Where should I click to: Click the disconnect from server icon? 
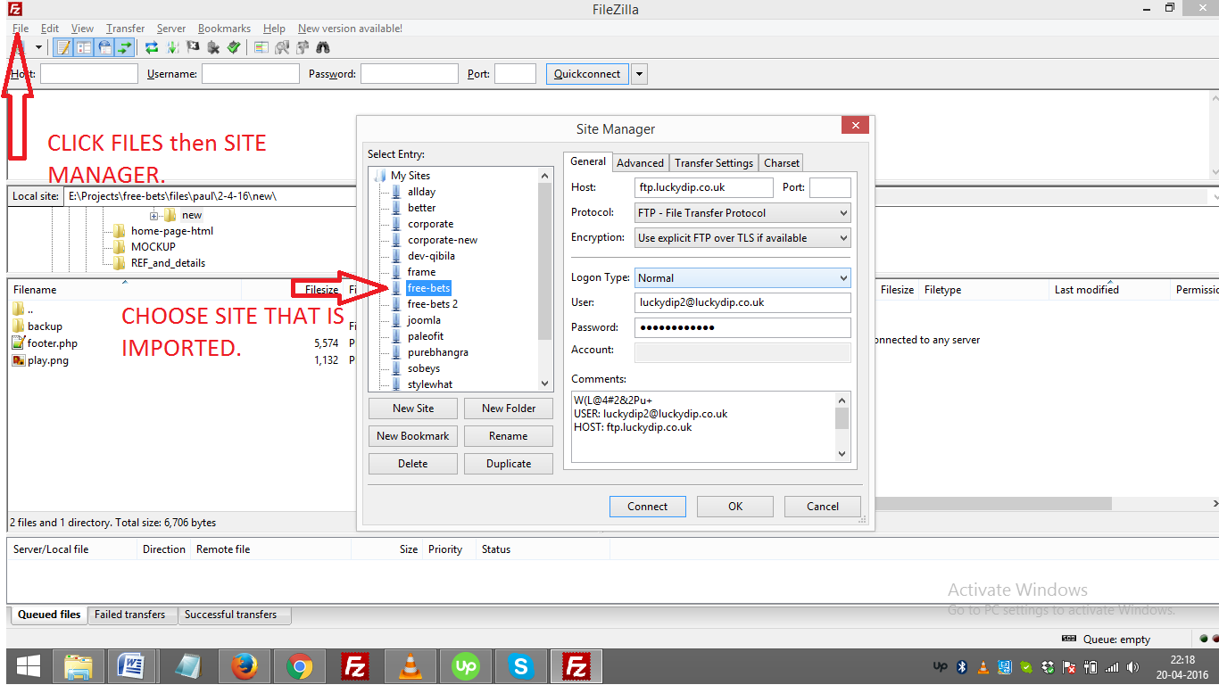tap(213, 47)
